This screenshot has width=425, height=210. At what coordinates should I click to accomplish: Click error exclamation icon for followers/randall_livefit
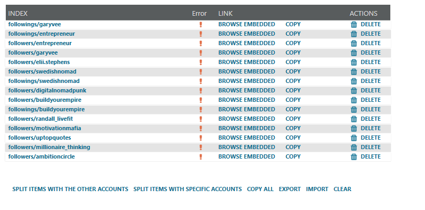tap(201, 119)
